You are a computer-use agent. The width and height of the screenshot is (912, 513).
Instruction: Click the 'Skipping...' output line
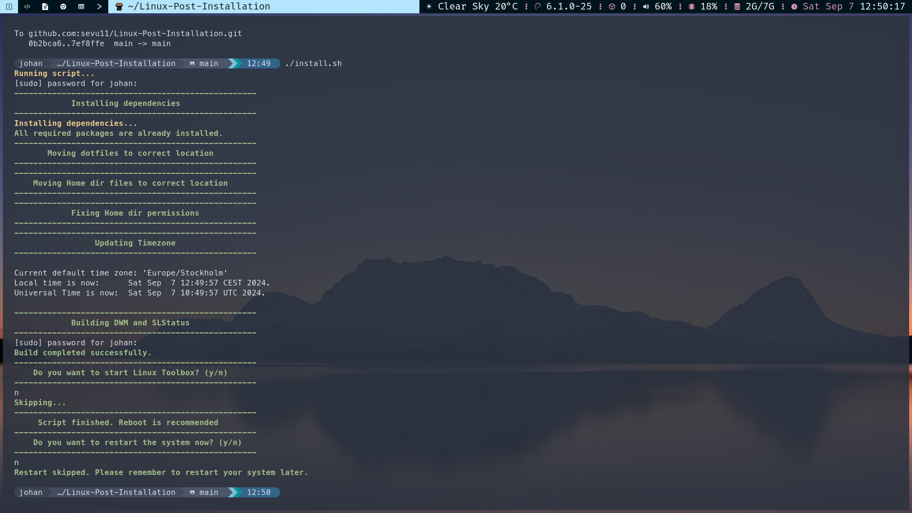point(40,403)
